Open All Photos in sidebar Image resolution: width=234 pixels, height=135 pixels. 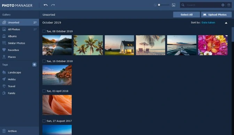point(19,29)
